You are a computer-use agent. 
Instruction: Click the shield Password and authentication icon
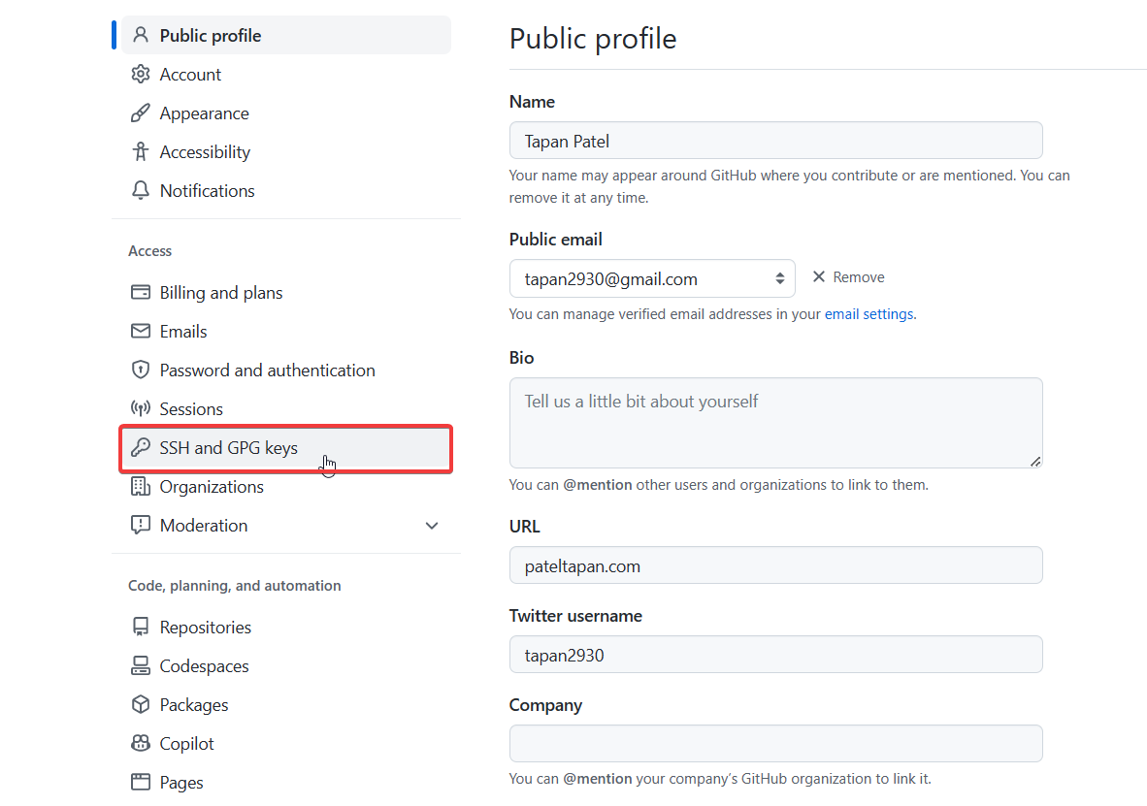pos(141,370)
